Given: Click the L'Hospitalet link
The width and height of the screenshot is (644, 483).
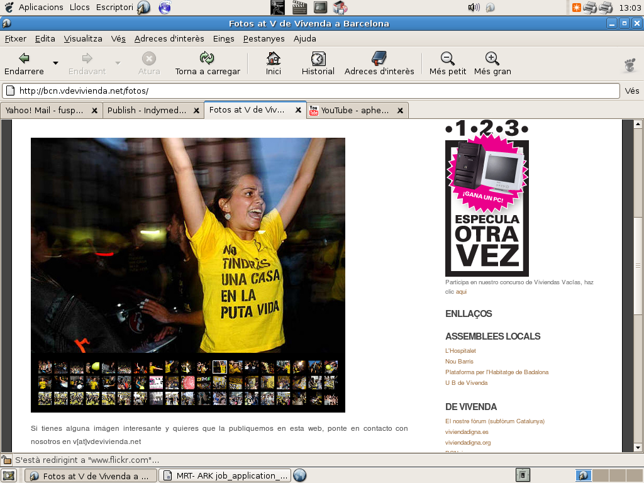Looking at the screenshot, I should pos(460,351).
